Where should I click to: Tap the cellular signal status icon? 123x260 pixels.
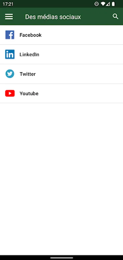tap(108, 4)
